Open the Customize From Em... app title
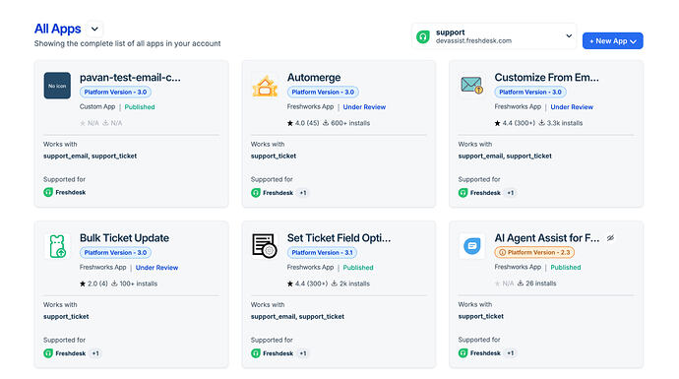Screen dimensions: 679x379 pos(546,78)
